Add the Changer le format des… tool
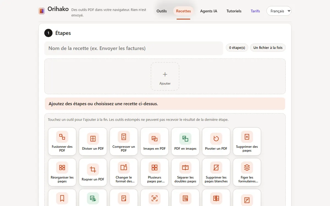330x206 pixels. [x=124, y=172]
